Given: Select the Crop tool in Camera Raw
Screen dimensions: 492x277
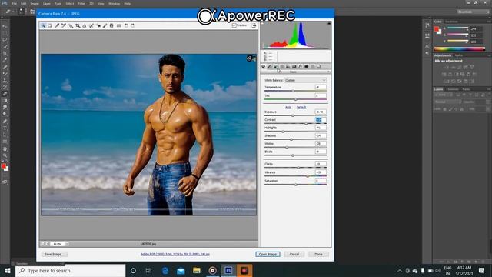Looking at the screenshot, I should (x=78, y=25).
